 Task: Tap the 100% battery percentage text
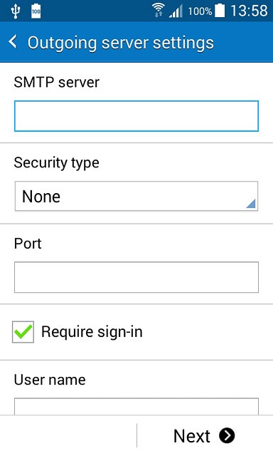coord(200,11)
